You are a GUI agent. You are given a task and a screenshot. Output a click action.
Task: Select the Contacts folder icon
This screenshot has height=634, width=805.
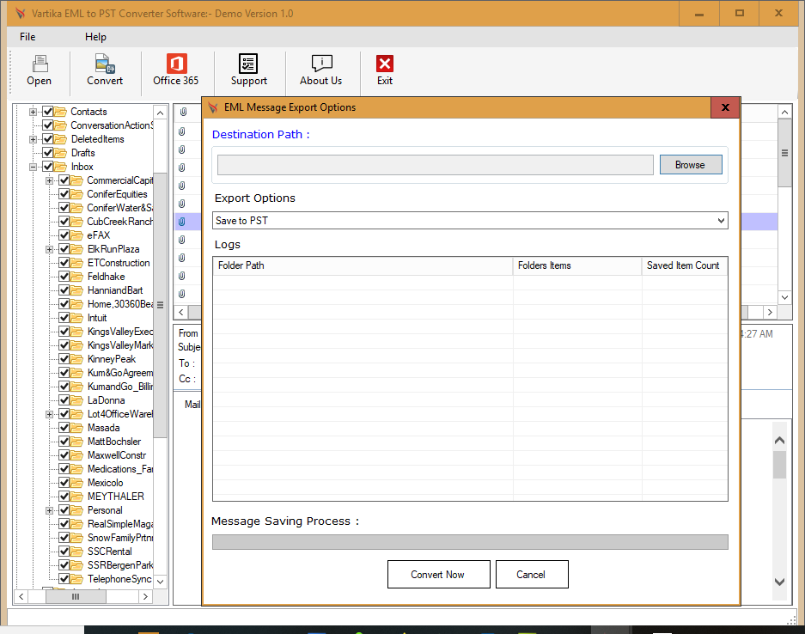[61, 112]
